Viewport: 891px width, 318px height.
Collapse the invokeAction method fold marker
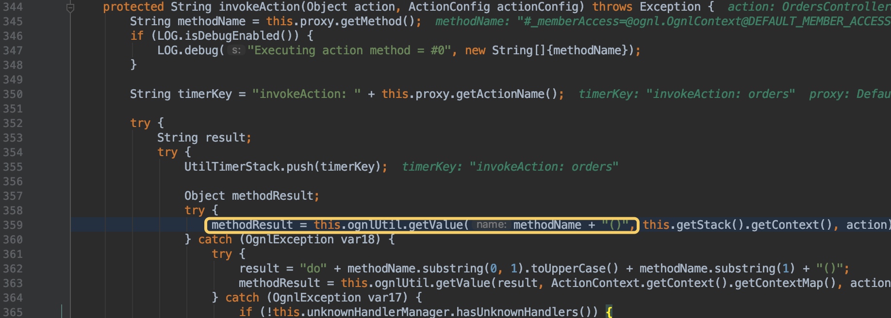point(70,8)
